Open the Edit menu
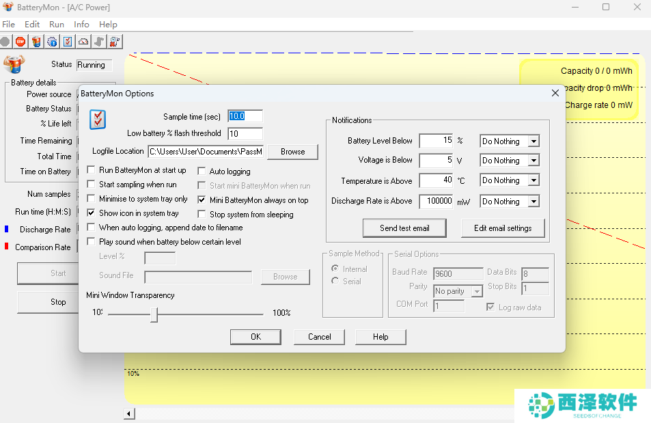Viewport: 651px width, 423px height. (x=32, y=25)
